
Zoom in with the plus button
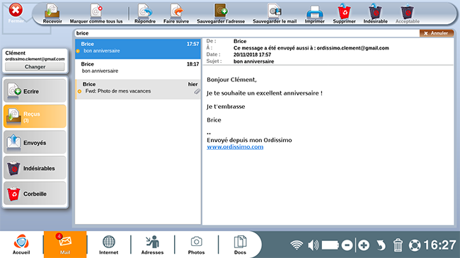[364, 245]
